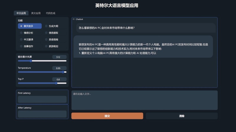Switch to the 英文应用 tab

point(36,13)
